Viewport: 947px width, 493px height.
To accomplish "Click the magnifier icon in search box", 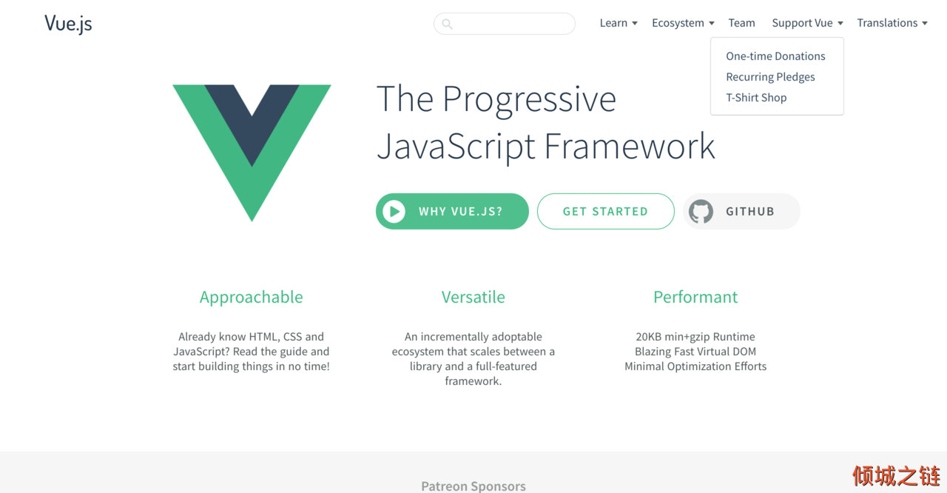I will [447, 24].
